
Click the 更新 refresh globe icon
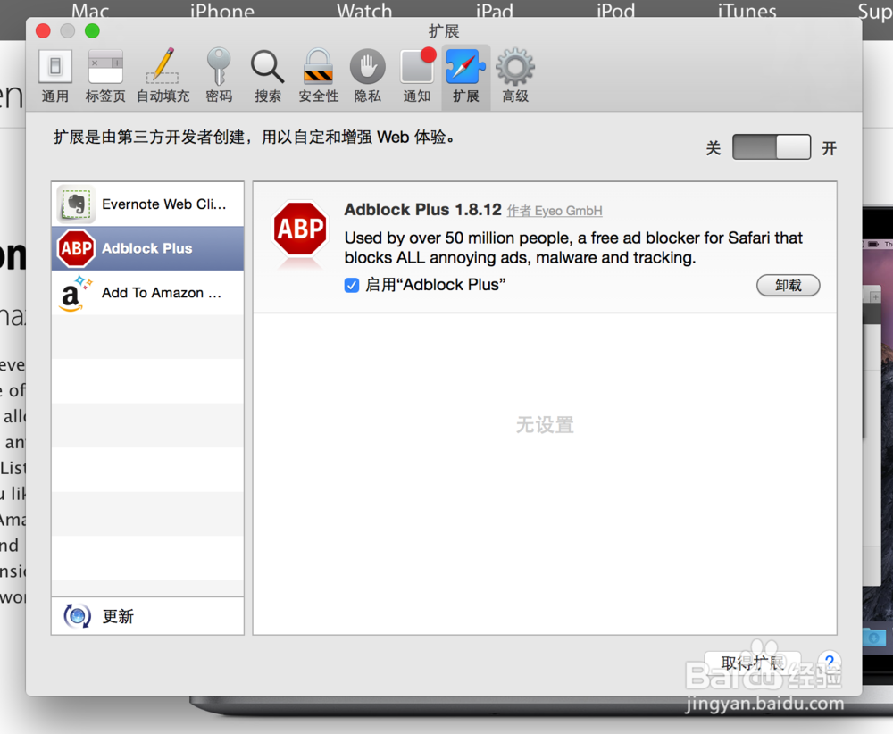(x=77, y=616)
